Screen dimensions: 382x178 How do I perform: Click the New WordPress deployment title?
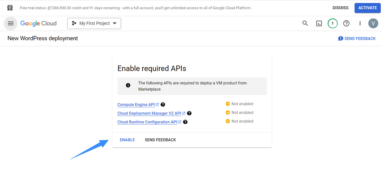(x=42, y=38)
